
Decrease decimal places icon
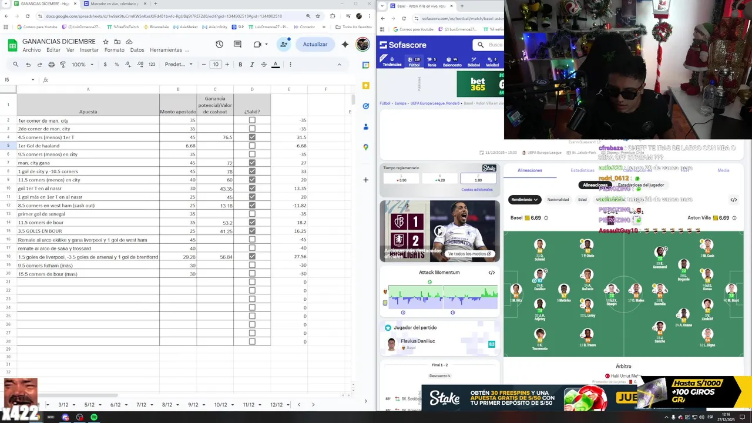point(128,65)
